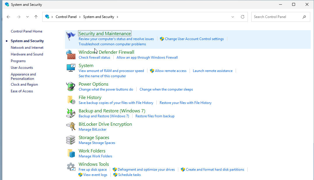Click the Forward navigation arrow
314x180 pixels.
pos(19,17)
